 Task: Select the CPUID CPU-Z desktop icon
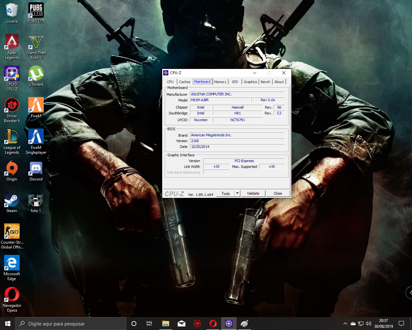point(12,78)
